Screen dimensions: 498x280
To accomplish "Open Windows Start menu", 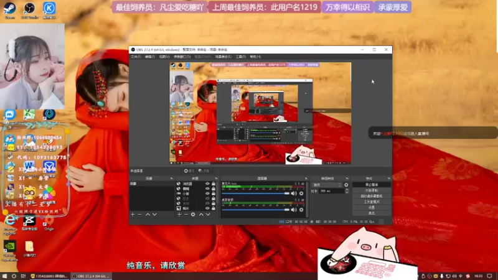I will point(4,276).
